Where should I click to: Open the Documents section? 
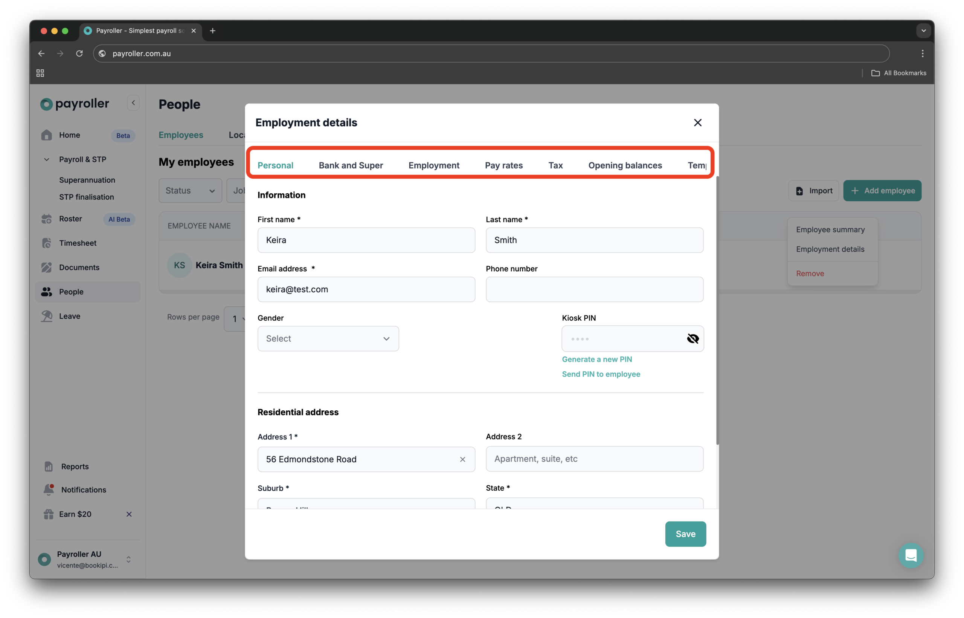pyautogui.click(x=79, y=267)
